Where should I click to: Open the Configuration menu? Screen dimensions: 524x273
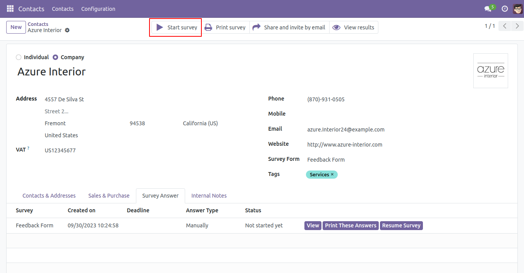pos(98,9)
